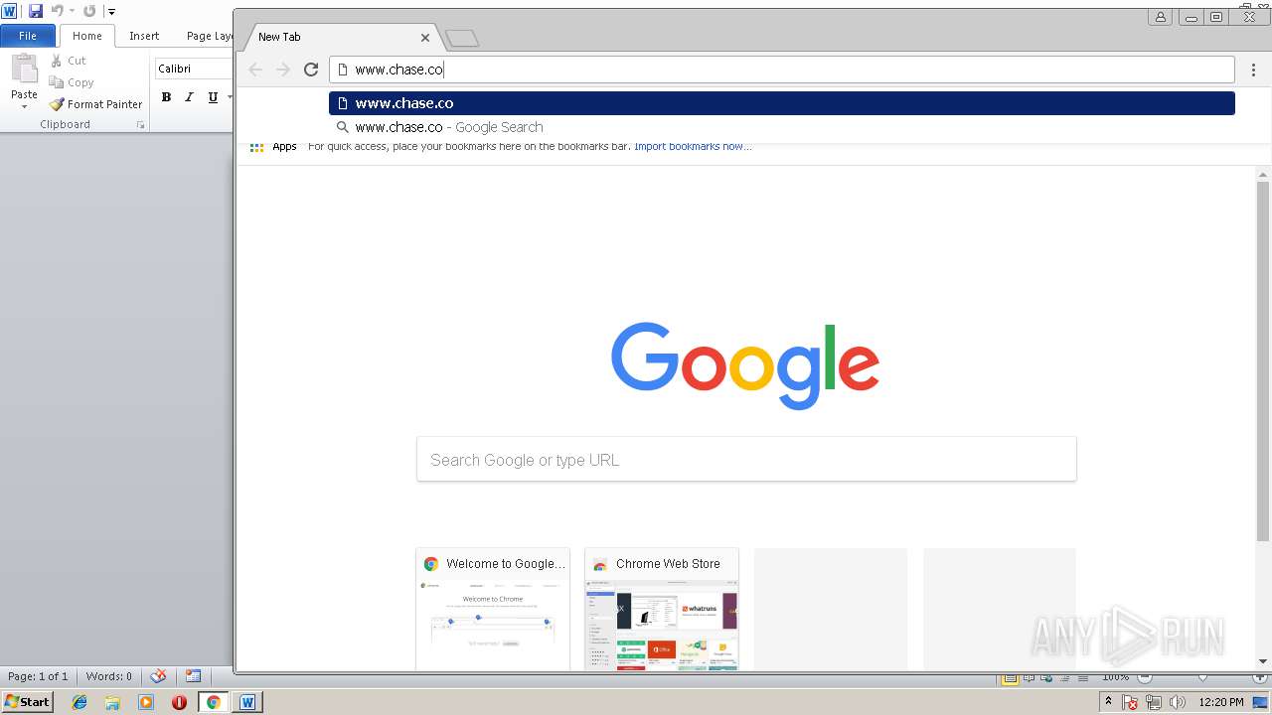Open the Page Layout ribbon tab in Word

coord(209,36)
